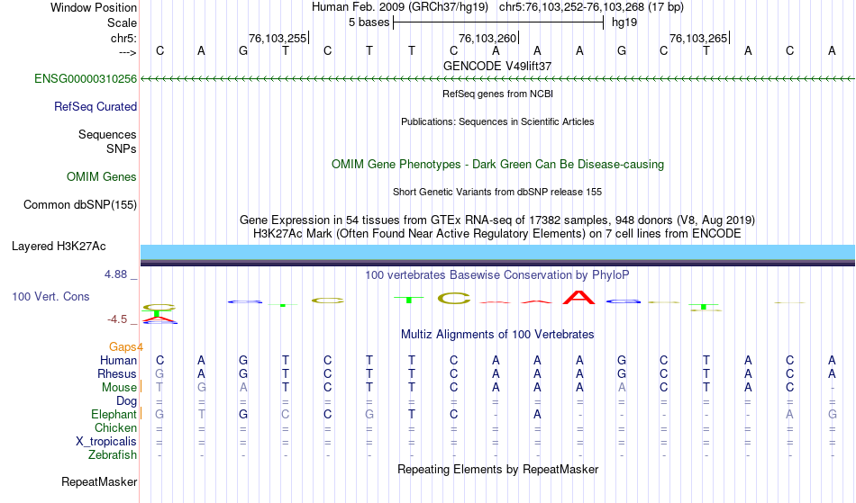Select the OMIM Genes track label
856x503 pixels.
[x=102, y=177]
